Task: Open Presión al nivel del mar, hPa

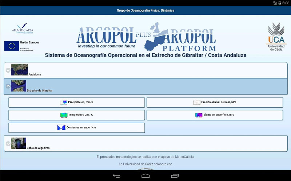Action: tap(215, 102)
